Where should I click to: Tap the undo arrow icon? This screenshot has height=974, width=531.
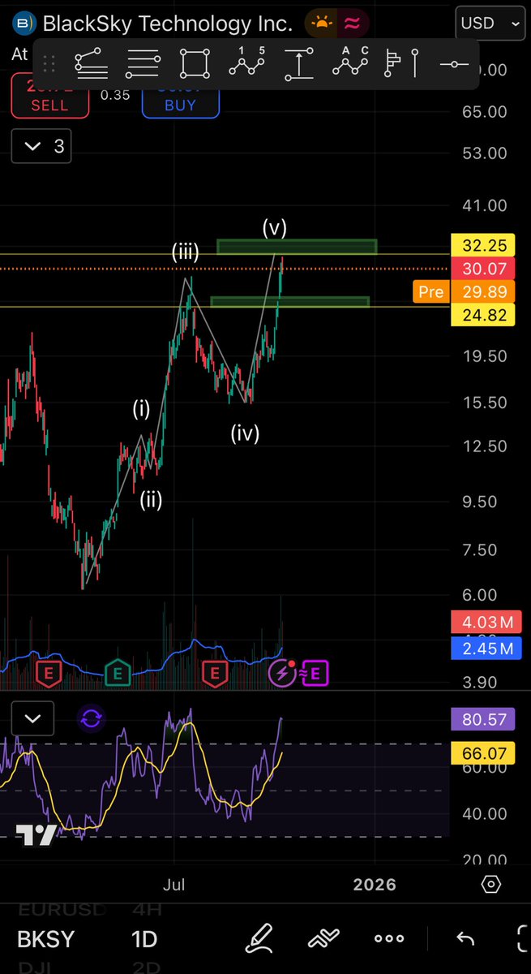pos(465,939)
